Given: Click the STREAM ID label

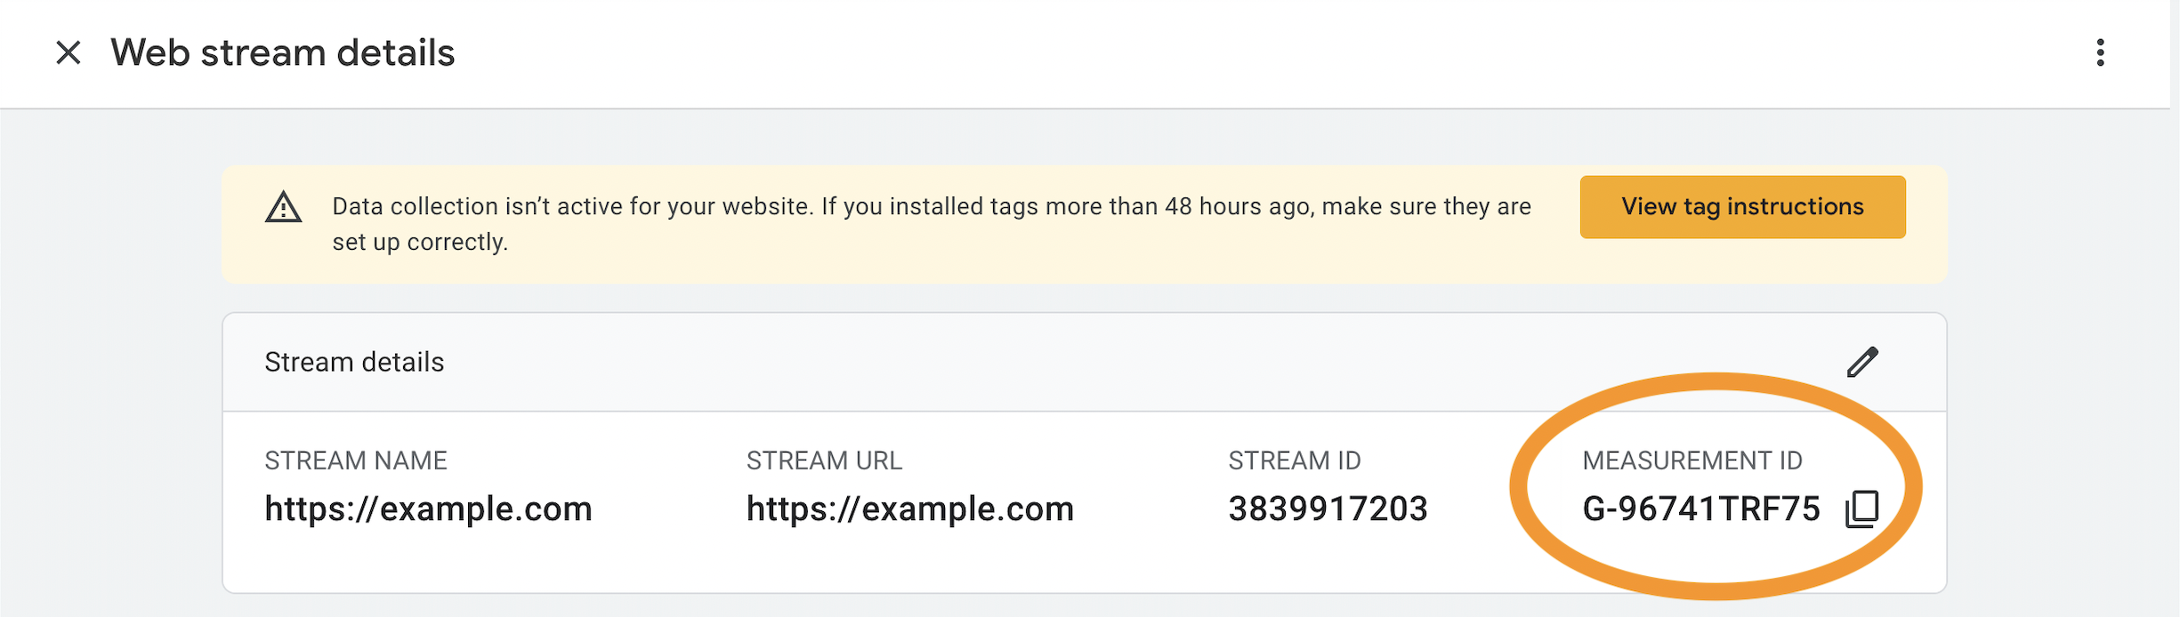Looking at the screenshot, I should (x=1295, y=461).
